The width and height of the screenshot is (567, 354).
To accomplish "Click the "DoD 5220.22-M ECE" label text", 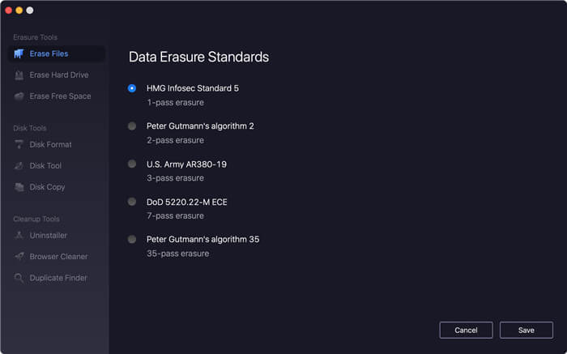I will coord(187,203).
